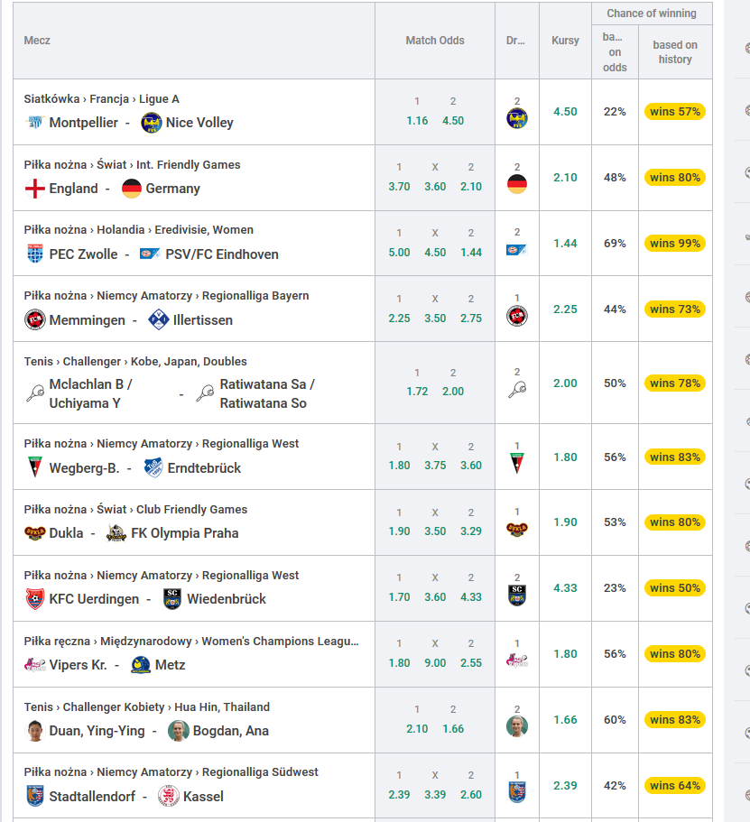Sort by the Kursy column header

point(565,41)
